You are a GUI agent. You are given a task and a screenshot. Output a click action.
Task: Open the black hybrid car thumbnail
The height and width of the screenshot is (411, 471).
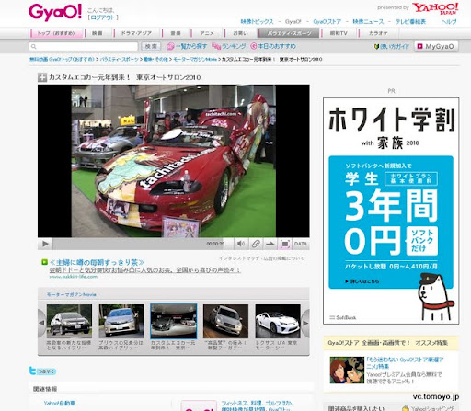click(69, 321)
